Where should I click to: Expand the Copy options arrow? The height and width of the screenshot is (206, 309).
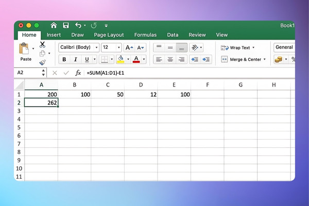point(49,54)
